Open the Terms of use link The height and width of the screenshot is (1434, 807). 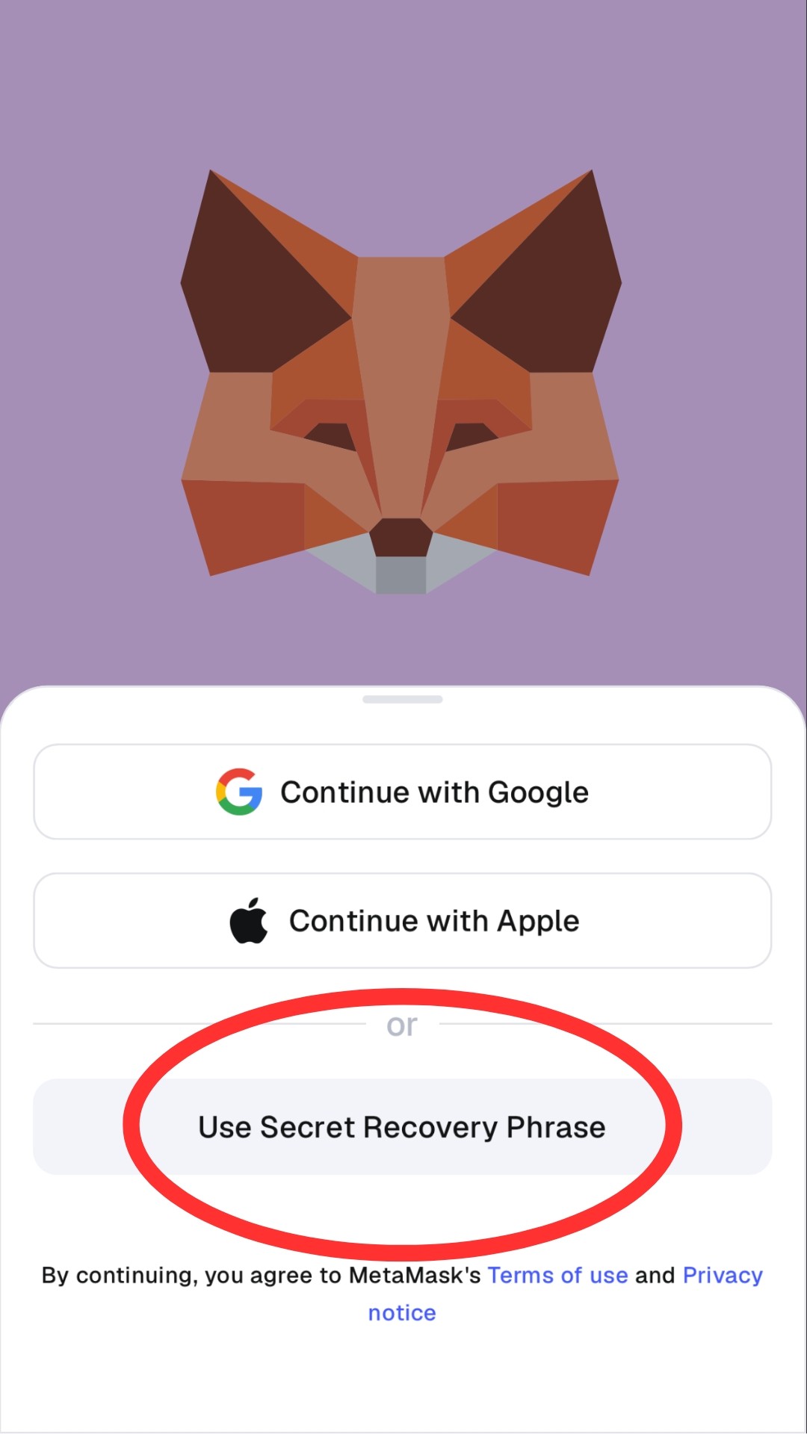558,1275
